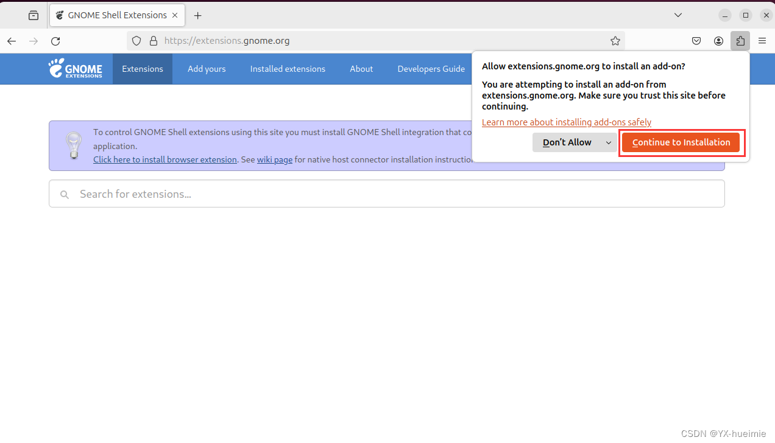Focus the Search for extensions field

(387, 194)
